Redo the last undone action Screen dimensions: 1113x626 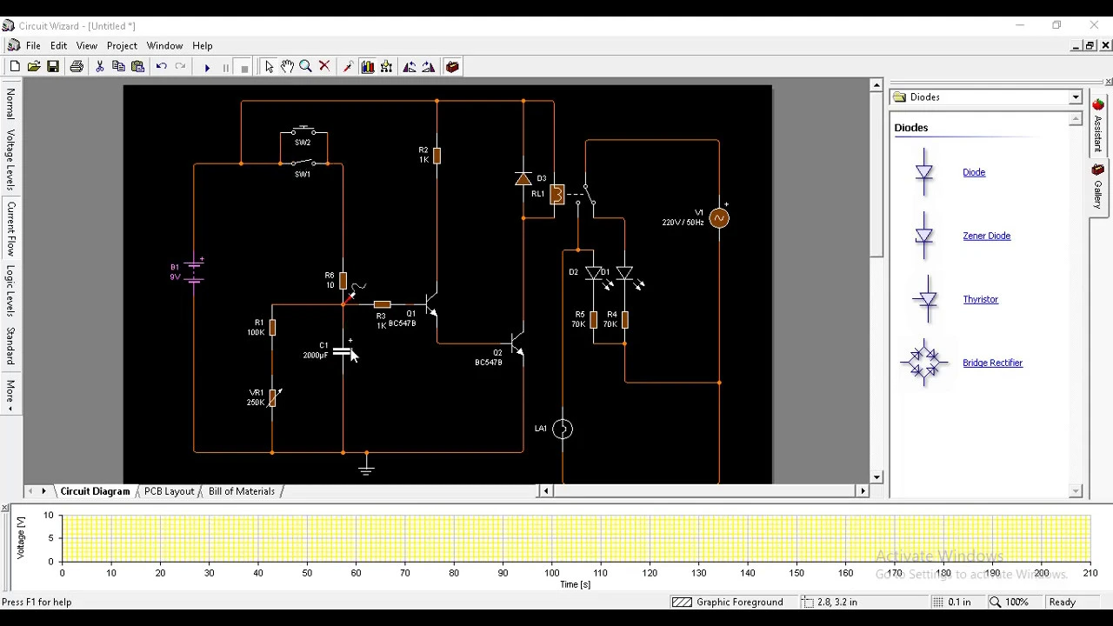pyautogui.click(x=181, y=67)
